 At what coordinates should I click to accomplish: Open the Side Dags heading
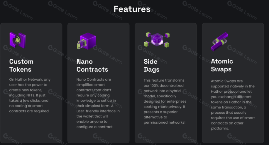point(151,65)
